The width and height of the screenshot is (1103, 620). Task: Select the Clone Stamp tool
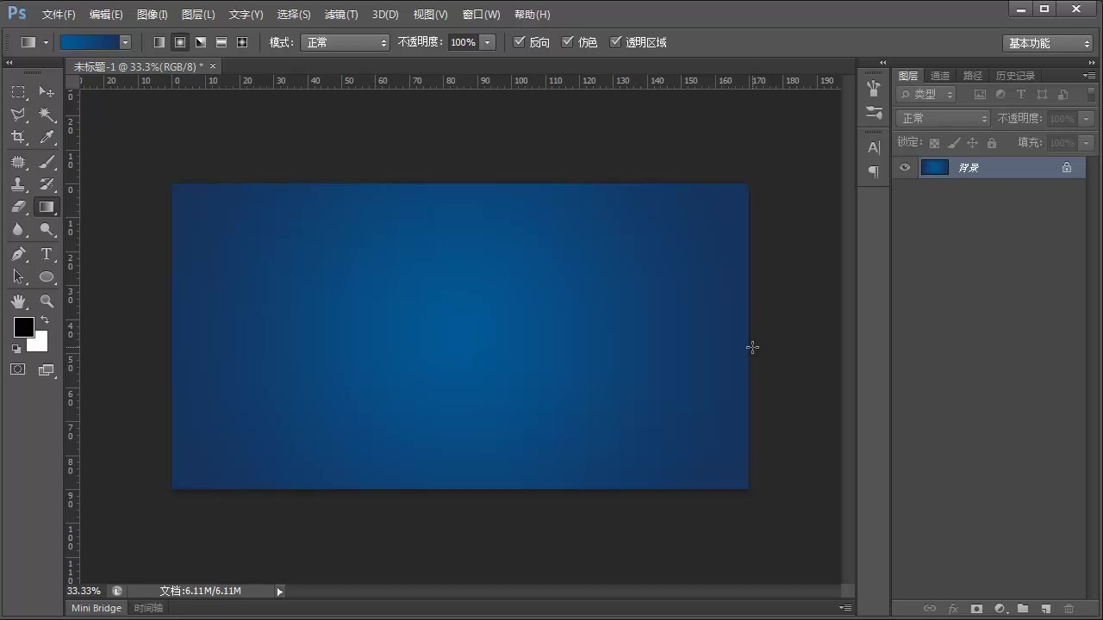[x=18, y=184]
